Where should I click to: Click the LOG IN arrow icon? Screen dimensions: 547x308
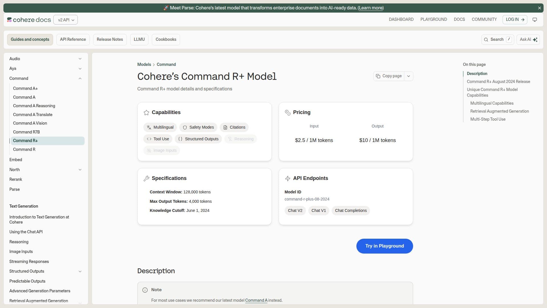pyautogui.click(x=523, y=20)
